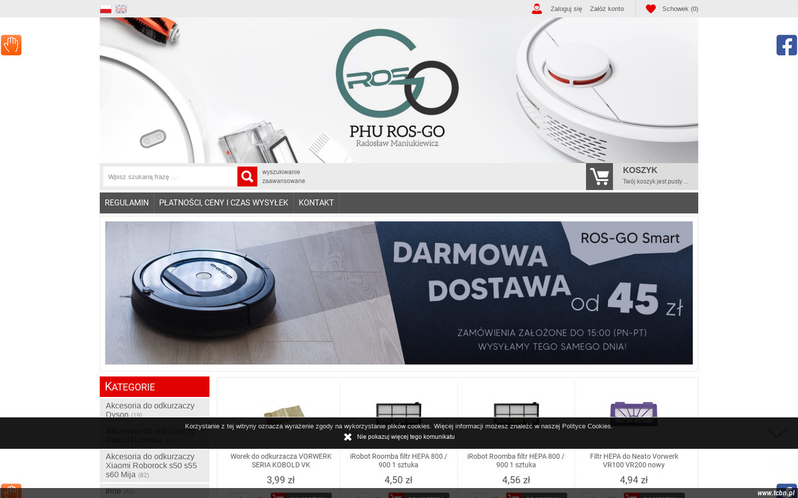Open Filtr HEPA do Neato Vorwerk title
The image size is (798, 498).
634,461
